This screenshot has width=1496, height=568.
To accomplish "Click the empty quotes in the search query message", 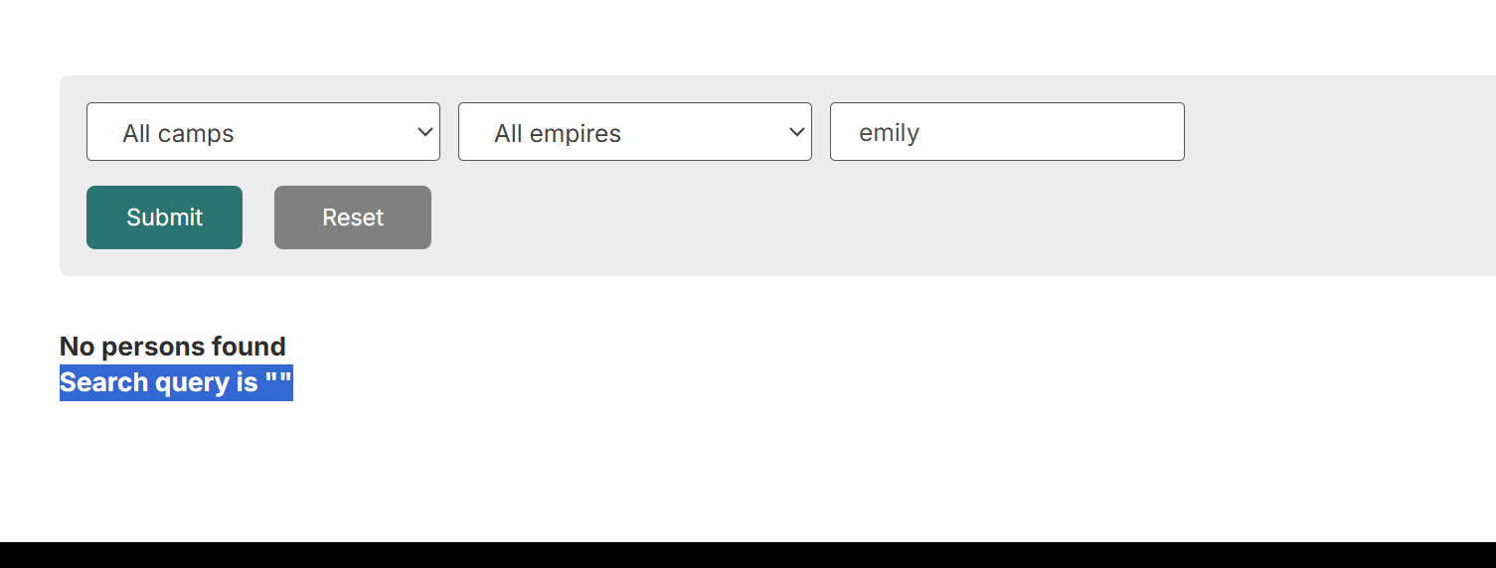I will point(278,382).
